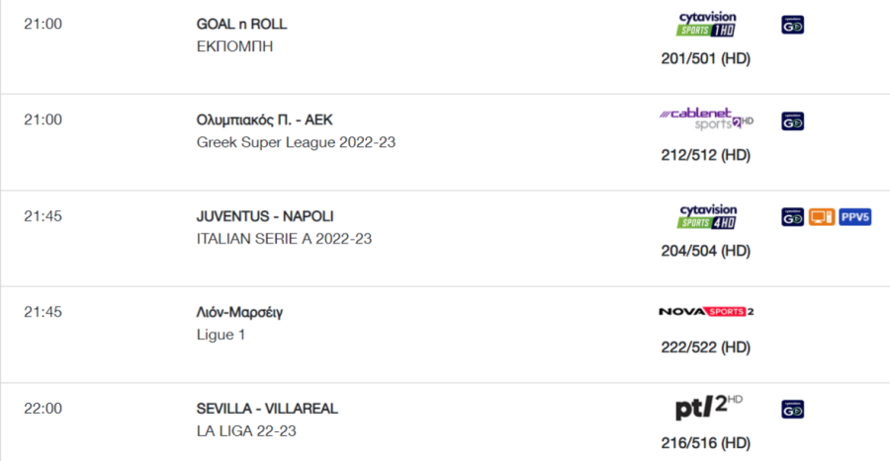Click the Greek Super League 2022-23 subtitle
The height and width of the screenshot is (461, 890).
[296, 142]
